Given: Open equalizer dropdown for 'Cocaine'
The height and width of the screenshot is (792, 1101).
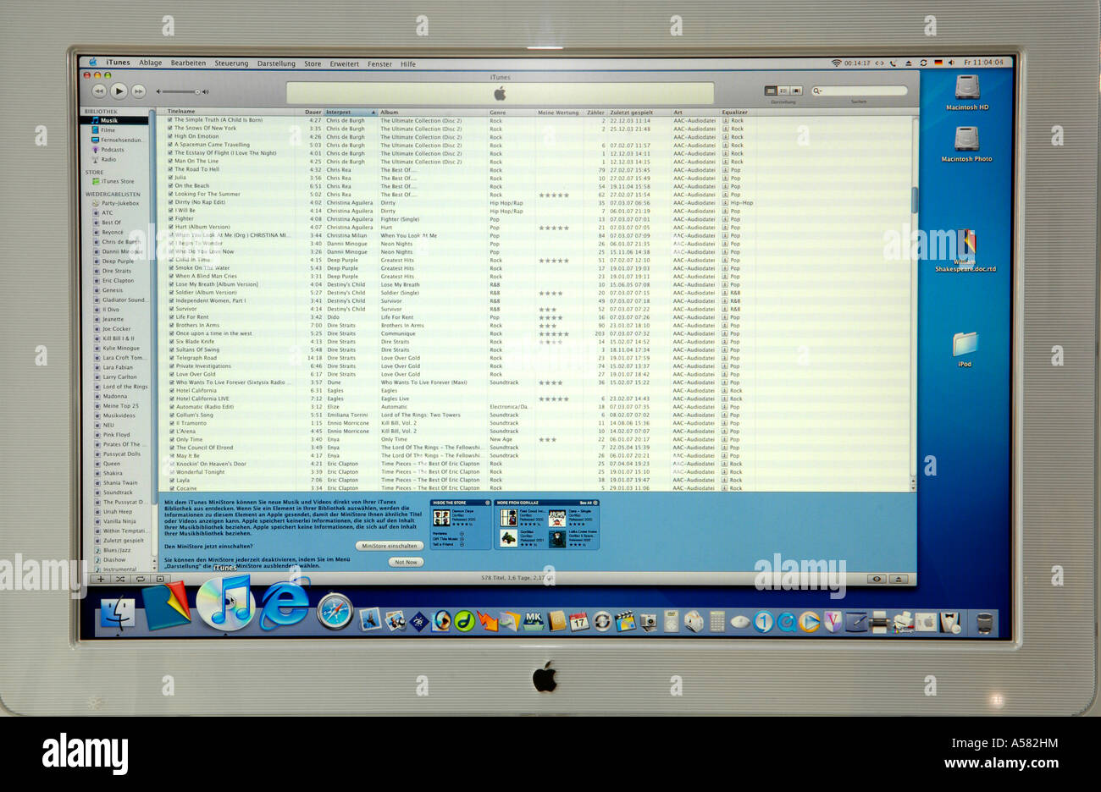Looking at the screenshot, I should coord(725,488).
